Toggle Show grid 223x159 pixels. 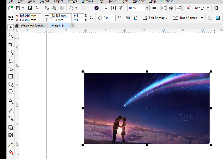pyautogui.click(x=171, y=8)
